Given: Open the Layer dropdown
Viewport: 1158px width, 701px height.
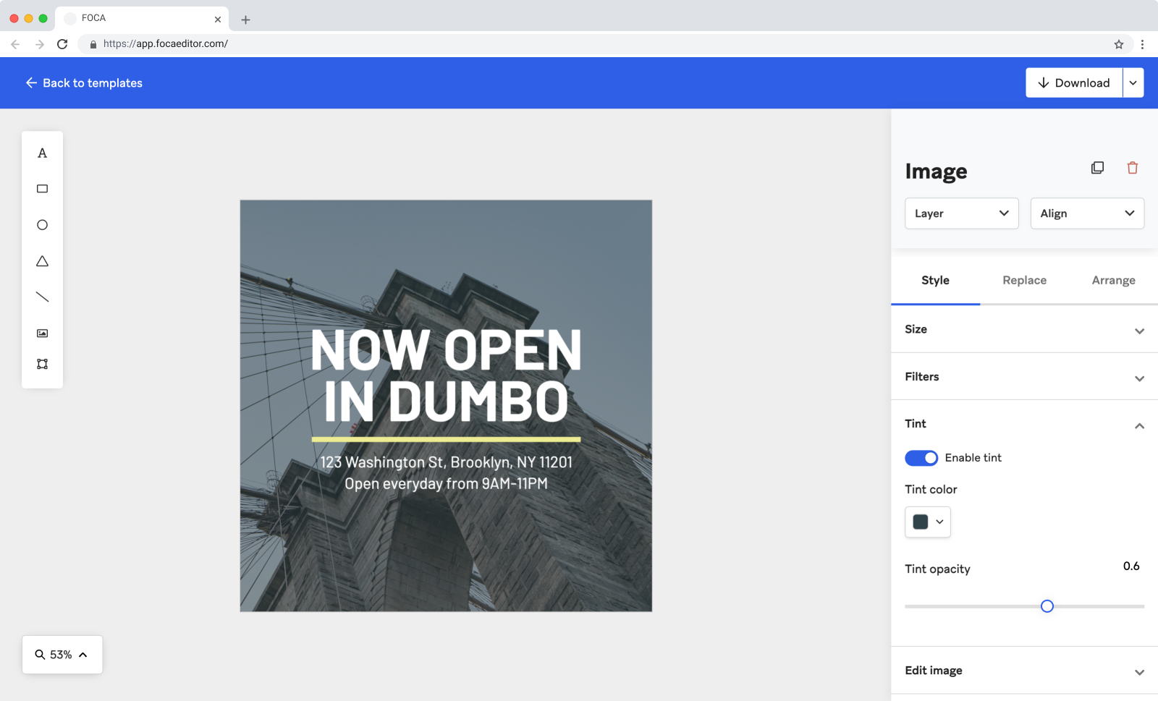Looking at the screenshot, I should pos(961,213).
